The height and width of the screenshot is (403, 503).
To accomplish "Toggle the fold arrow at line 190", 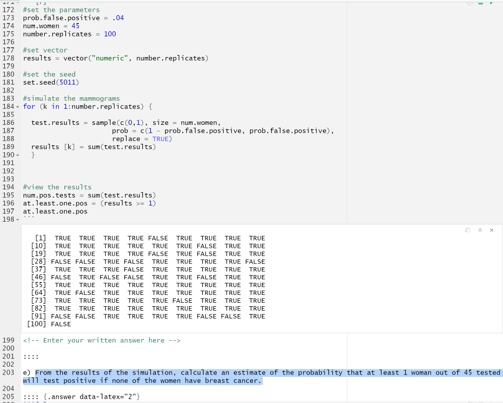I will click(x=17, y=155).
